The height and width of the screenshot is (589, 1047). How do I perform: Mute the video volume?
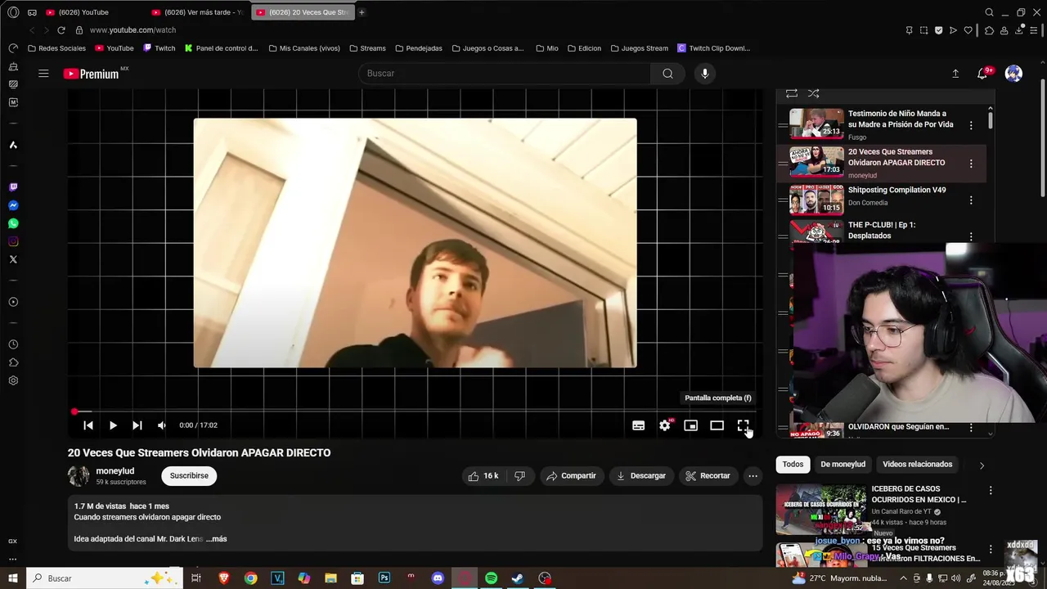tap(161, 425)
